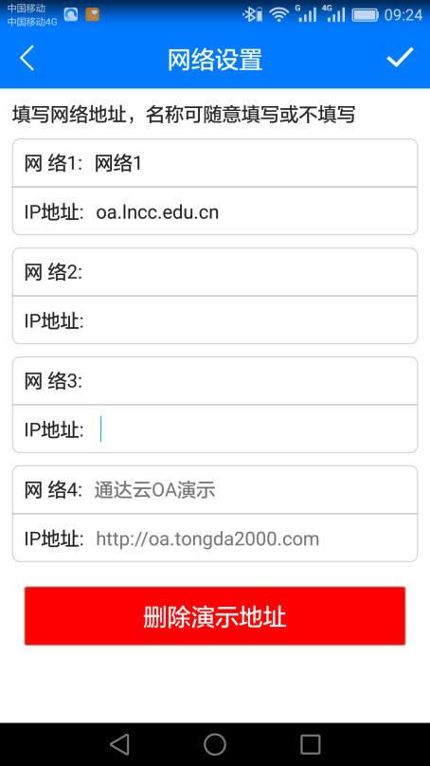The image size is (430, 766).
Task: Tap the 4G signal strength icon
Action: (333, 14)
